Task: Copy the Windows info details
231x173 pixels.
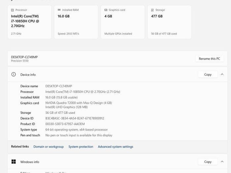Action: 208,162
